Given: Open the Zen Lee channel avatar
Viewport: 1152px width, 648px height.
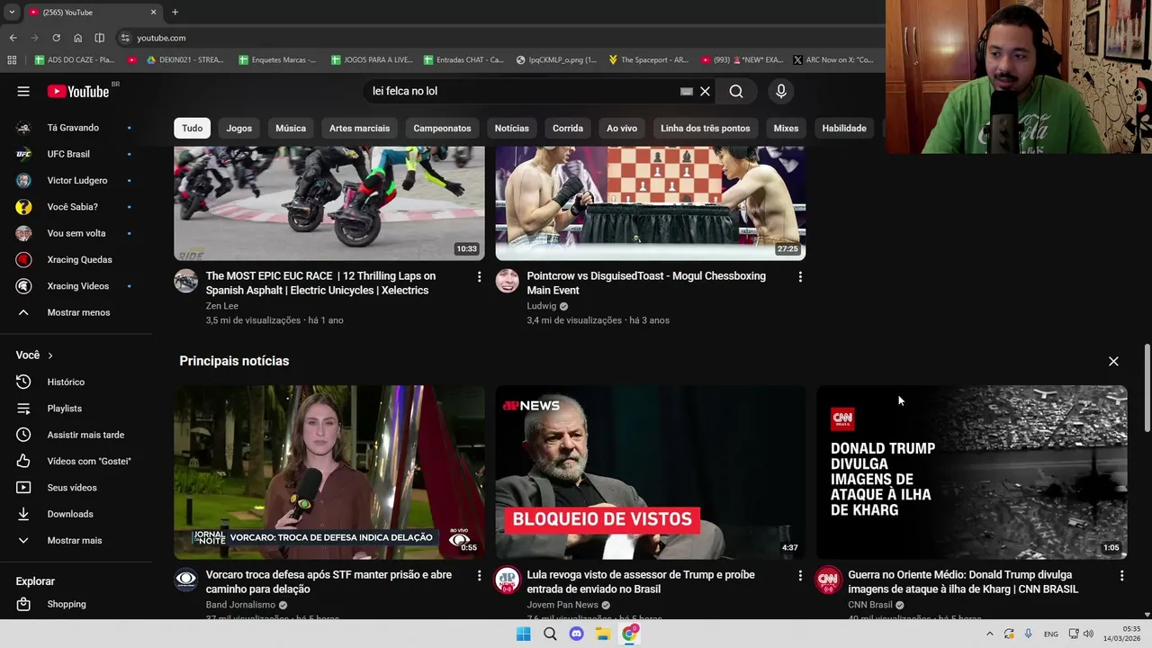Looking at the screenshot, I should tap(186, 281).
